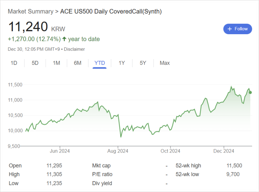Click the Dec 2024 axis label
This screenshot has width=259, height=192.
224,151
